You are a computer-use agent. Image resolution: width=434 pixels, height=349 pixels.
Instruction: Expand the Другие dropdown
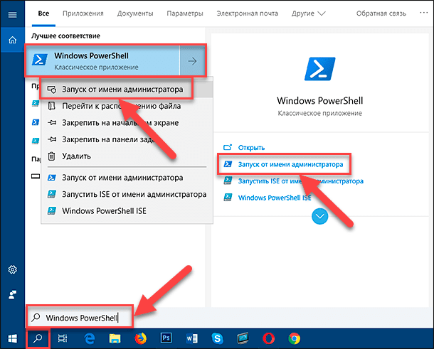tap(308, 14)
